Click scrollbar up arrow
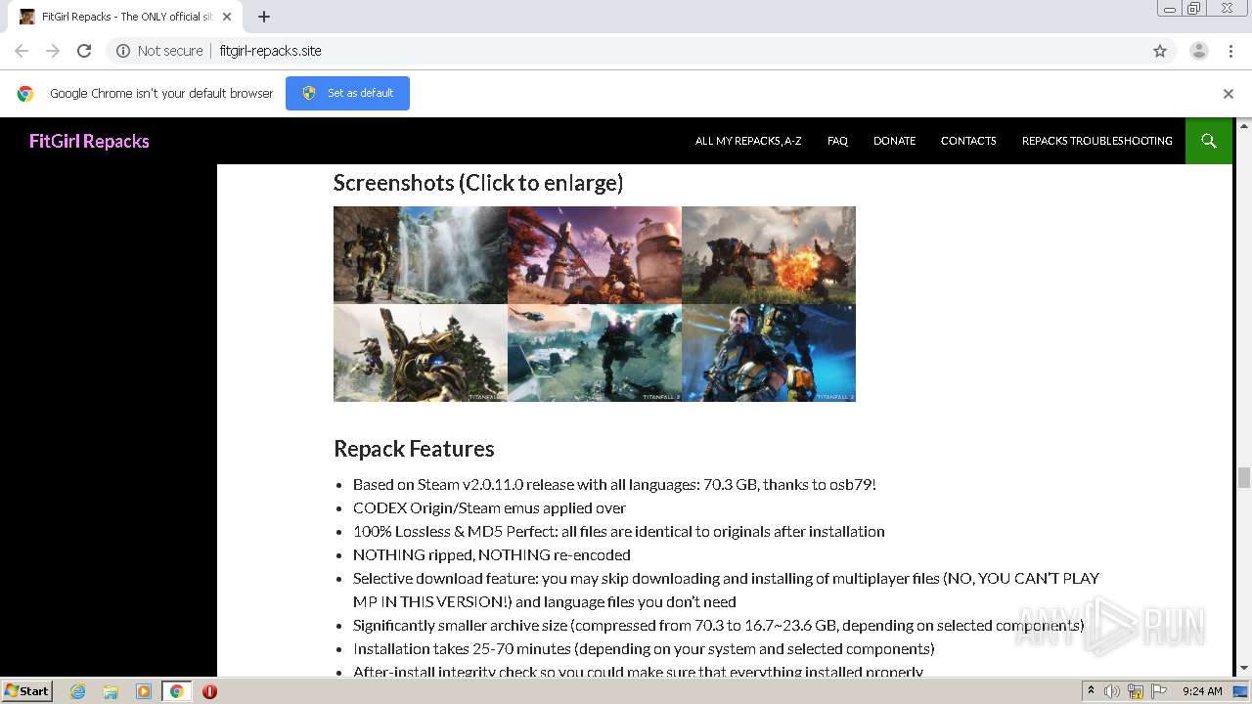Screen dimensions: 1252x704 [x=1244, y=124]
